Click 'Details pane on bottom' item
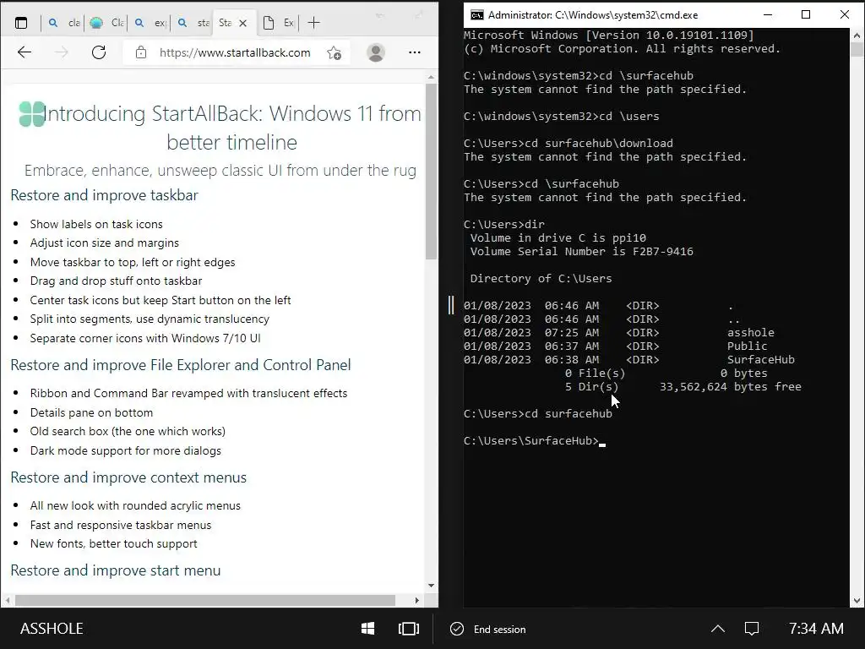865x649 pixels. coord(91,412)
